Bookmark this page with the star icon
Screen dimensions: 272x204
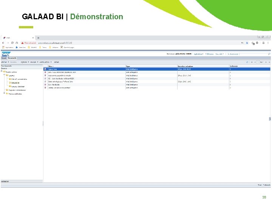[247, 43]
